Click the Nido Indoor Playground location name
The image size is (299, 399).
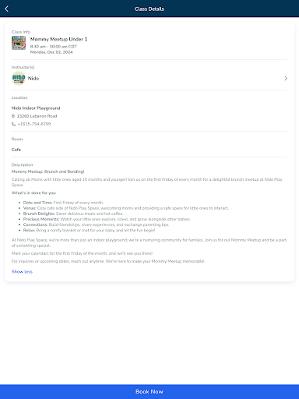pyautogui.click(x=36, y=108)
